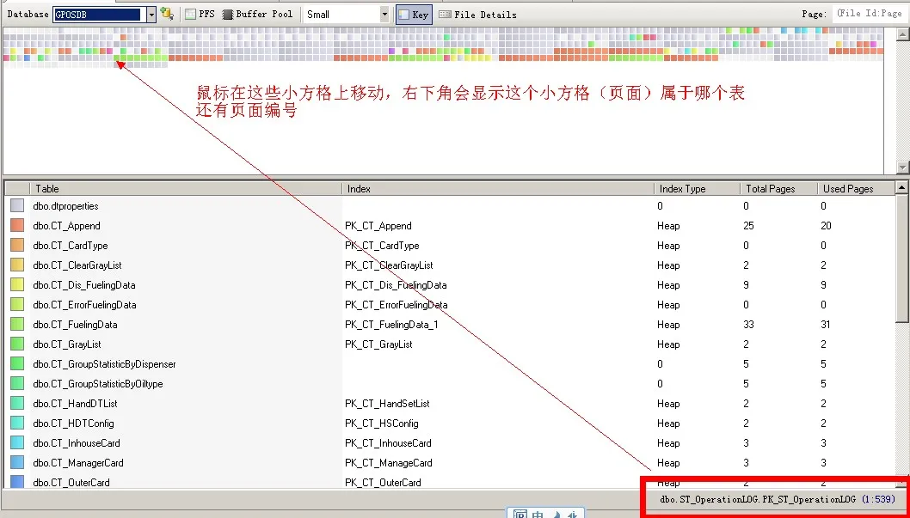Toggle the Buffer Pool button
Viewport: 910px width, 518px height.
click(257, 15)
